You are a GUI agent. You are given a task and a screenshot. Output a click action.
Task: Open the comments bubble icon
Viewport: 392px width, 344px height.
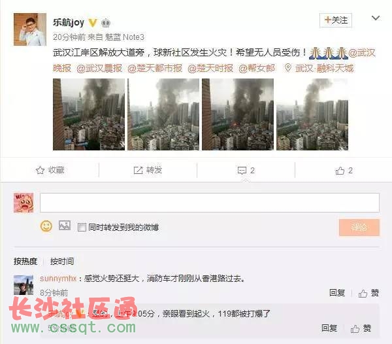click(242, 171)
